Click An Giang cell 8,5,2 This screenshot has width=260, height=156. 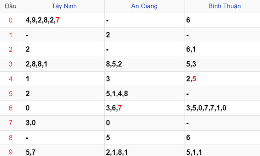114,64
